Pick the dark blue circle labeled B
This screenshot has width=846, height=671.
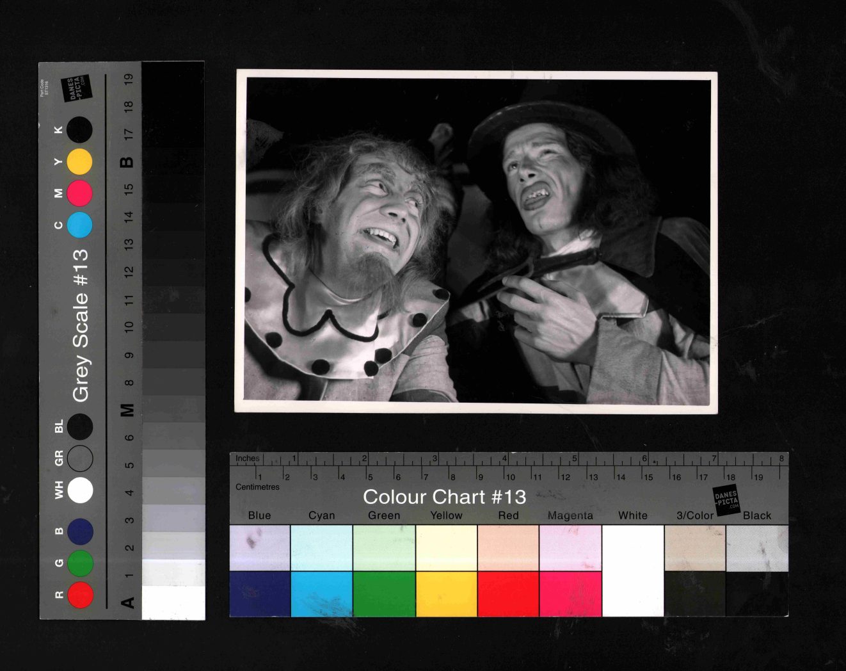click(x=81, y=531)
